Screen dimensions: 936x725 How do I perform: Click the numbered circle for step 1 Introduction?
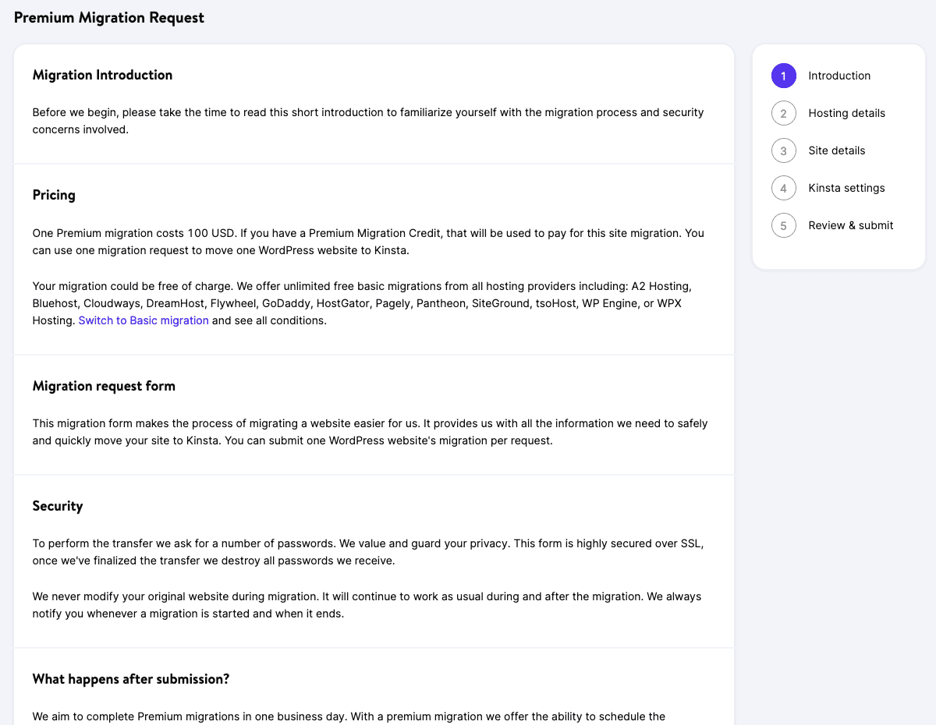[783, 76]
